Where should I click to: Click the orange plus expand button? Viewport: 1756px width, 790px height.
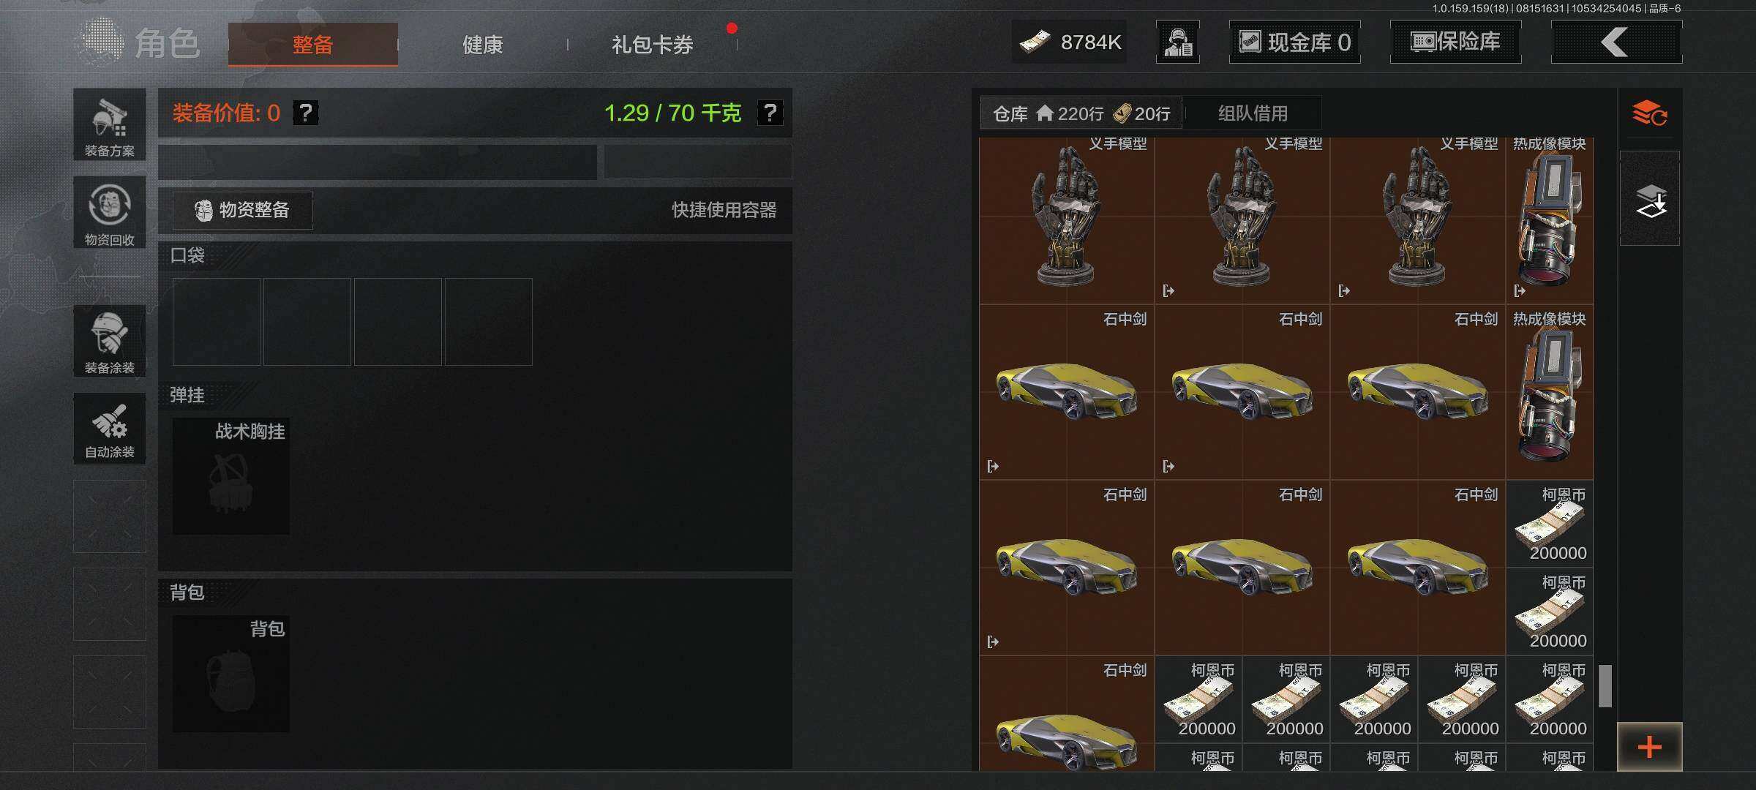(1649, 747)
